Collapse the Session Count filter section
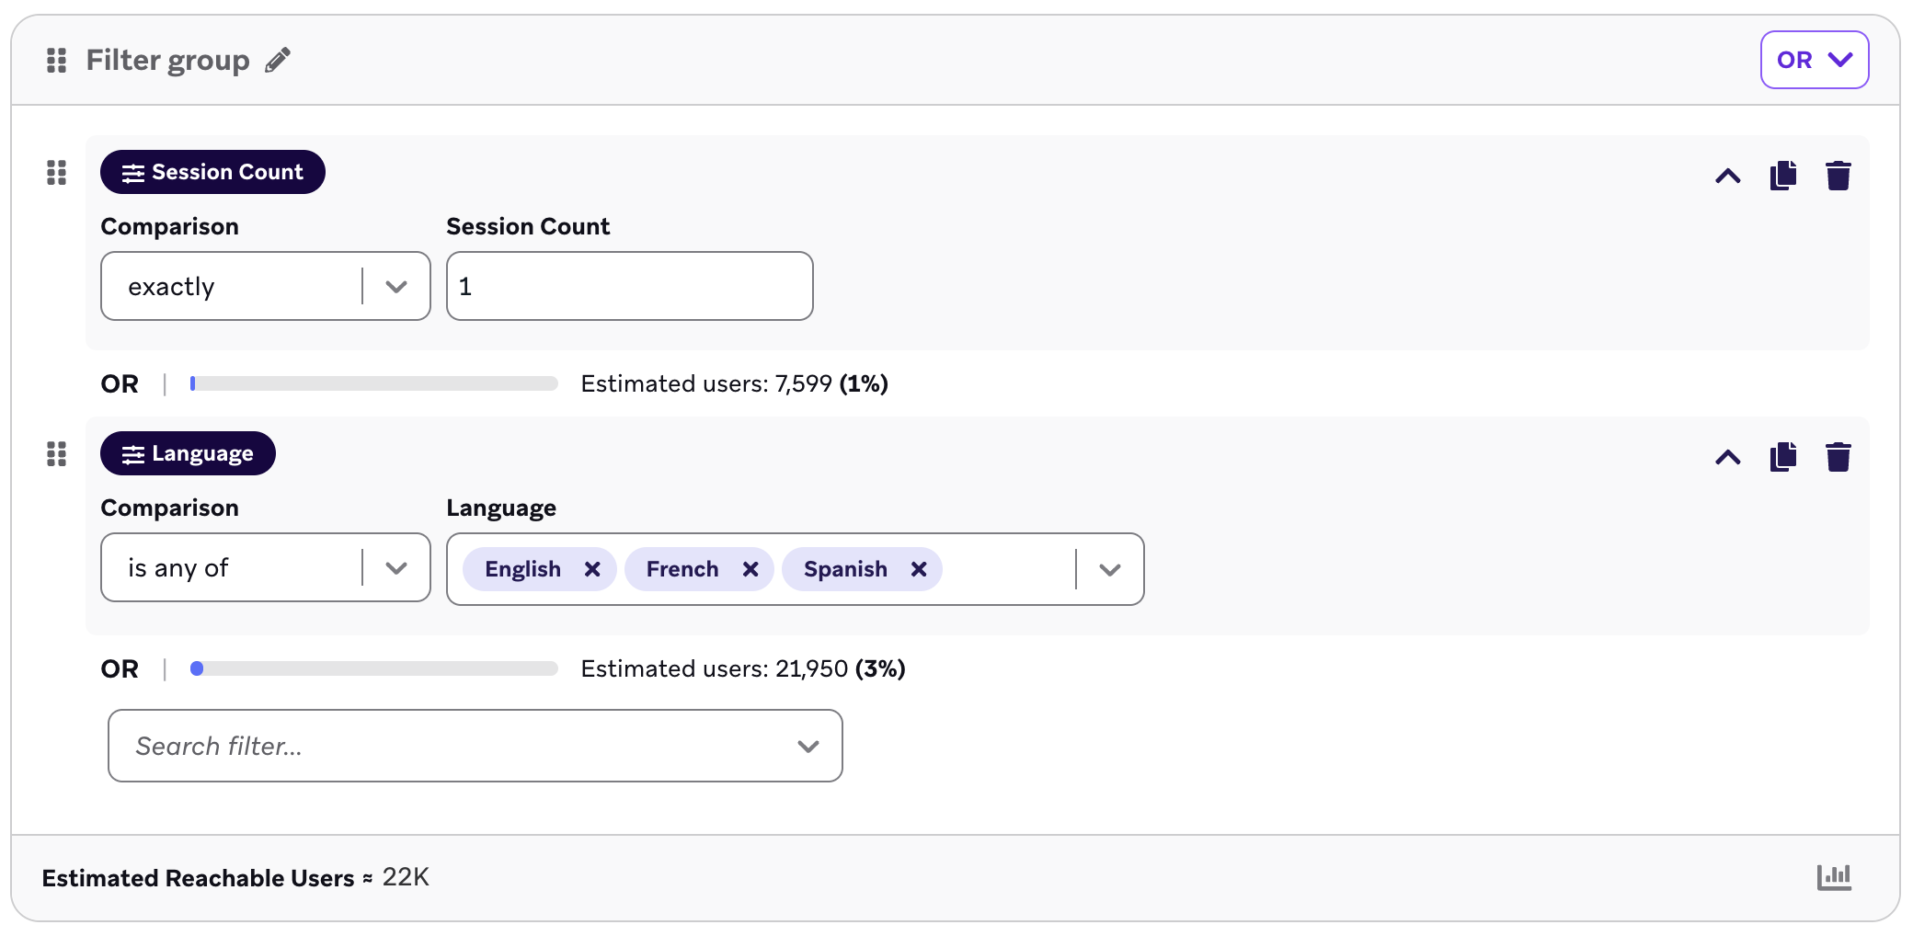Viewport: 1913px width, 936px height. tap(1727, 175)
